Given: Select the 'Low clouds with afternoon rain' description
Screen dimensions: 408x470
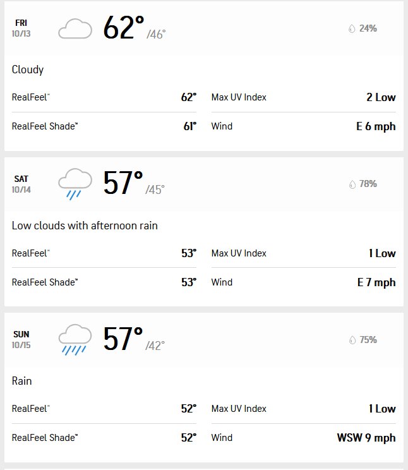Looking at the screenshot, I should (85, 226).
